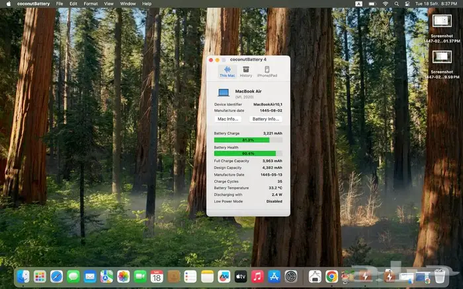
Task: Open the Format menu
Action: click(91, 4)
